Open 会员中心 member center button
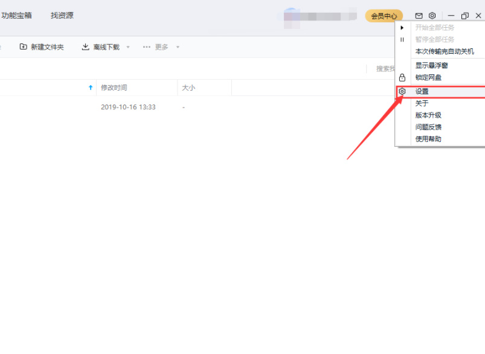 (x=384, y=15)
